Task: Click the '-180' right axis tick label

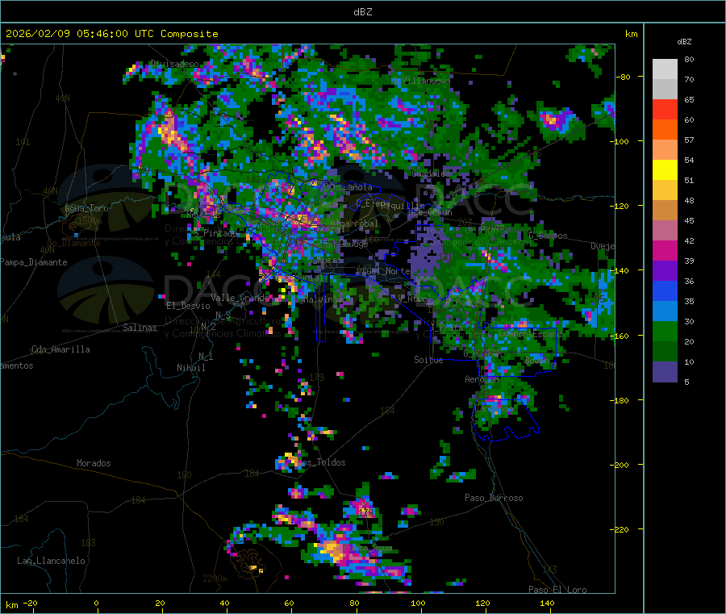Action: click(x=619, y=400)
